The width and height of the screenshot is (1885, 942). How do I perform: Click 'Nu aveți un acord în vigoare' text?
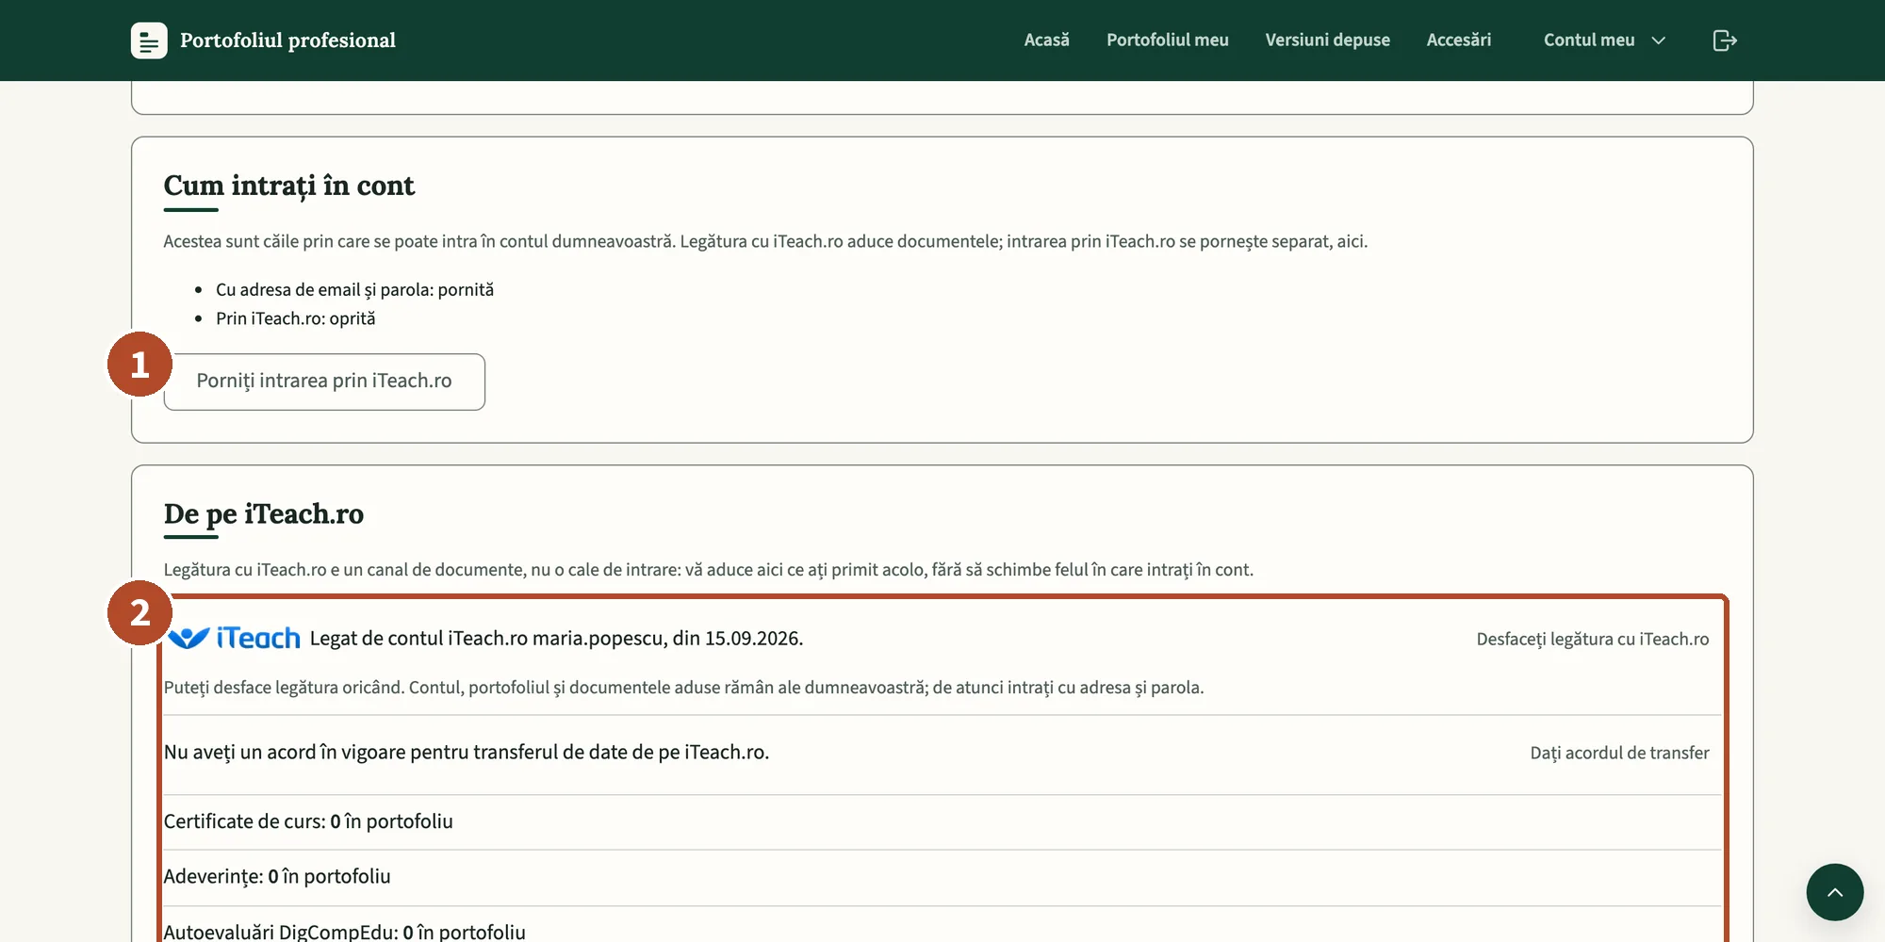coord(467,753)
